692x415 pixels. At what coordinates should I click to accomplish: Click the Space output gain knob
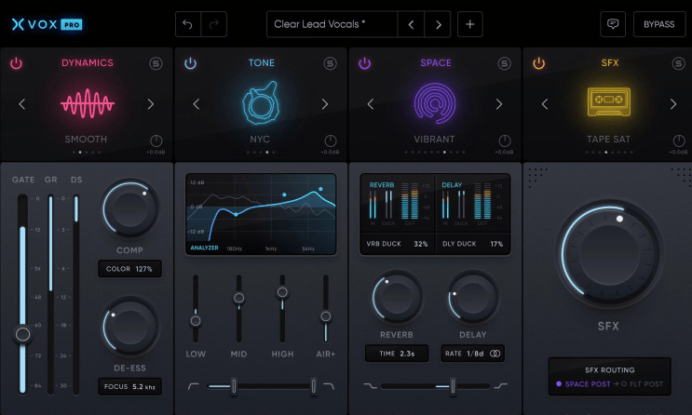(x=505, y=141)
